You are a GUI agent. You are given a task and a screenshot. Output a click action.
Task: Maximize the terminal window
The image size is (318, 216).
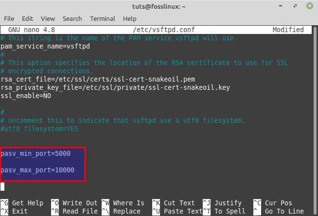296,6
